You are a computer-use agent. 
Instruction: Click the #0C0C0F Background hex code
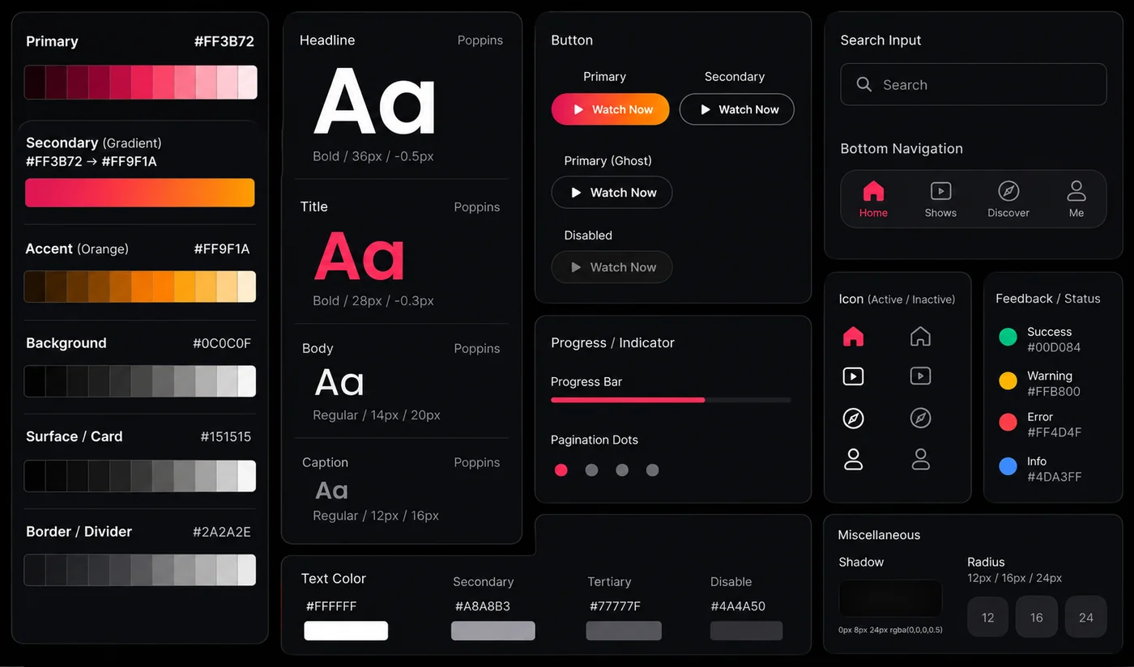click(x=222, y=343)
